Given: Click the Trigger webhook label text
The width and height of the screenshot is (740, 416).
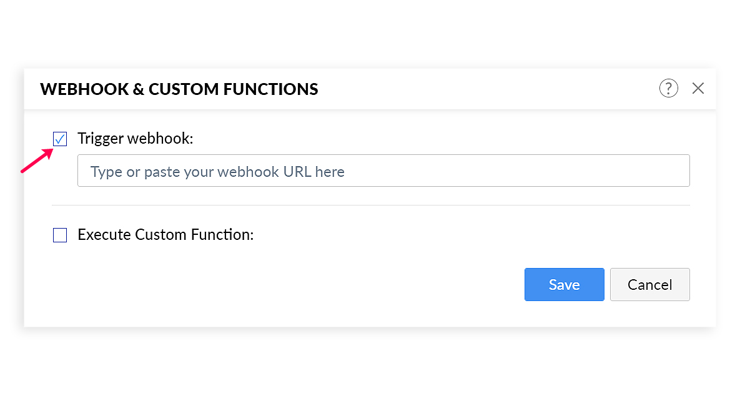Looking at the screenshot, I should [x=136, y=138].
